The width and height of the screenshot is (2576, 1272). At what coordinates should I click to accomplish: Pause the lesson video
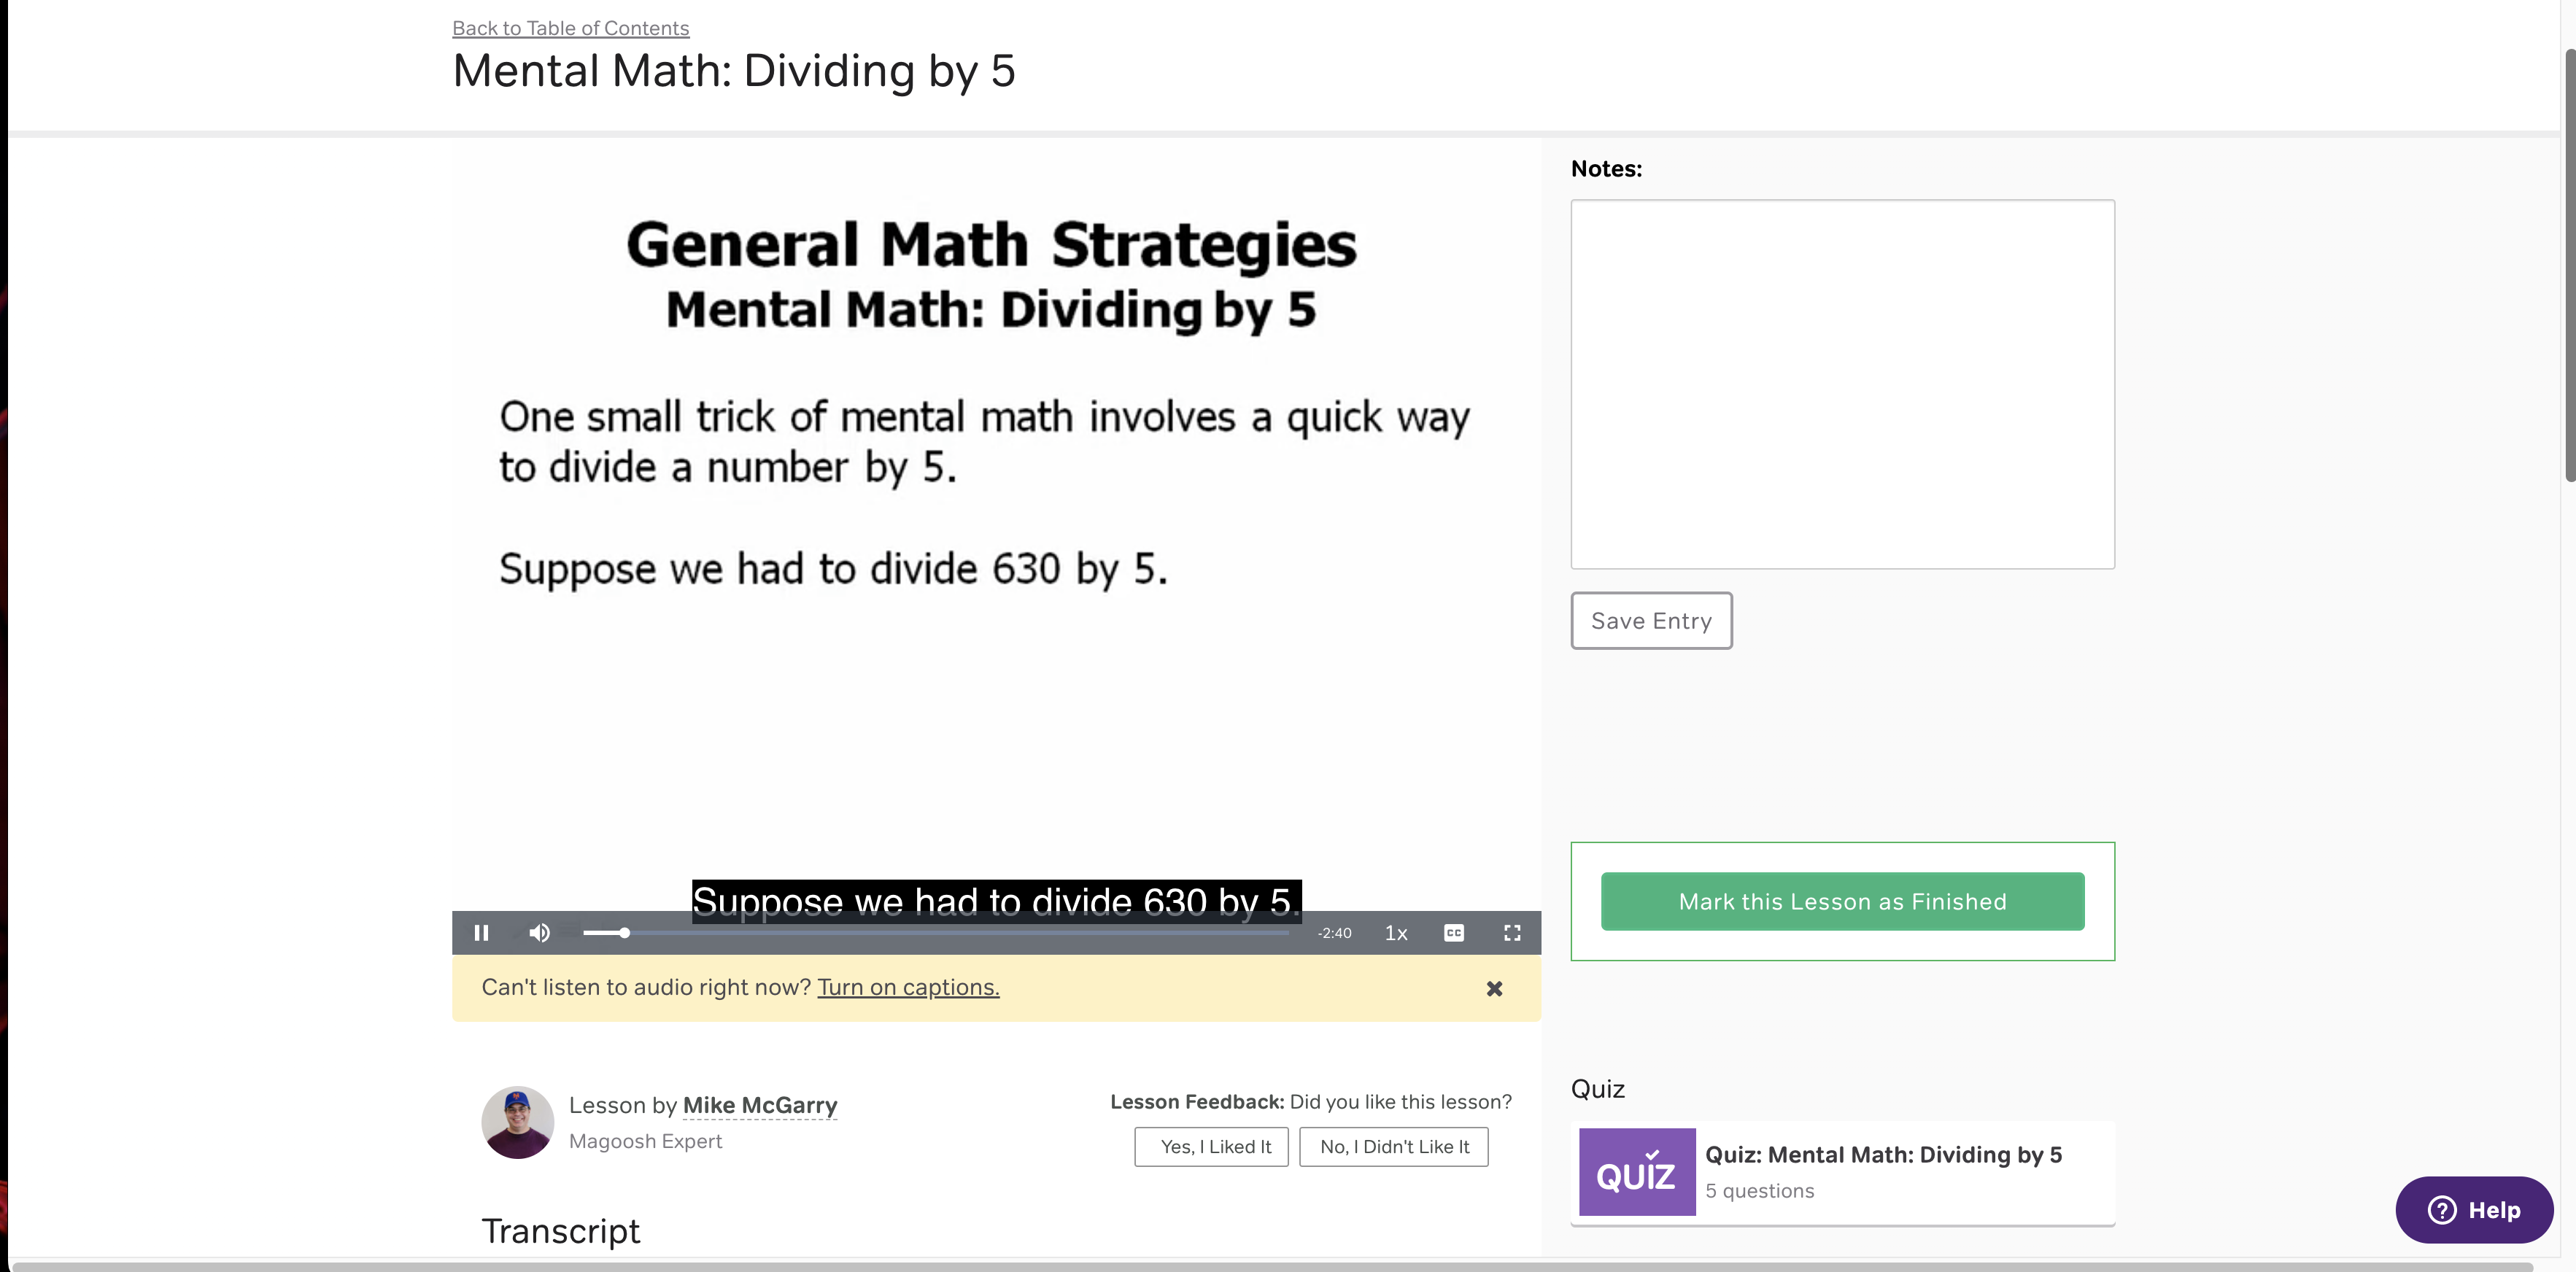(481, 932)
